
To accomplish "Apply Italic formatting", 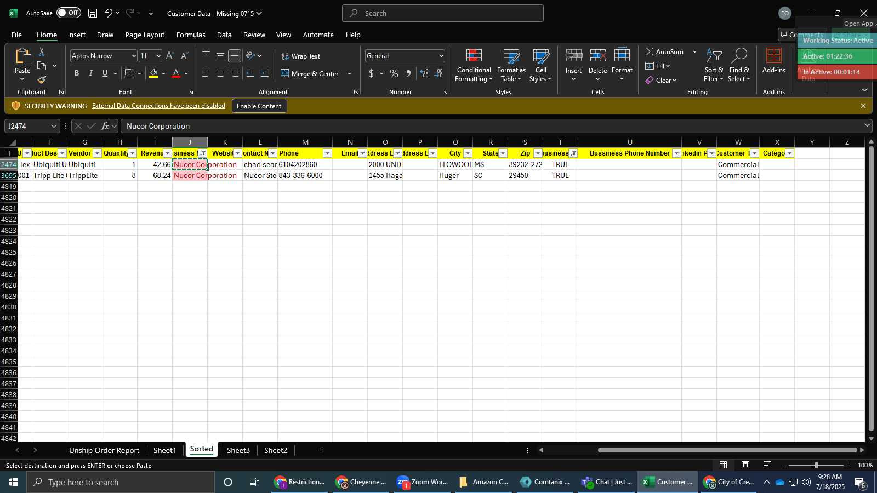I will pyautogui.click(x=91, y=73).
